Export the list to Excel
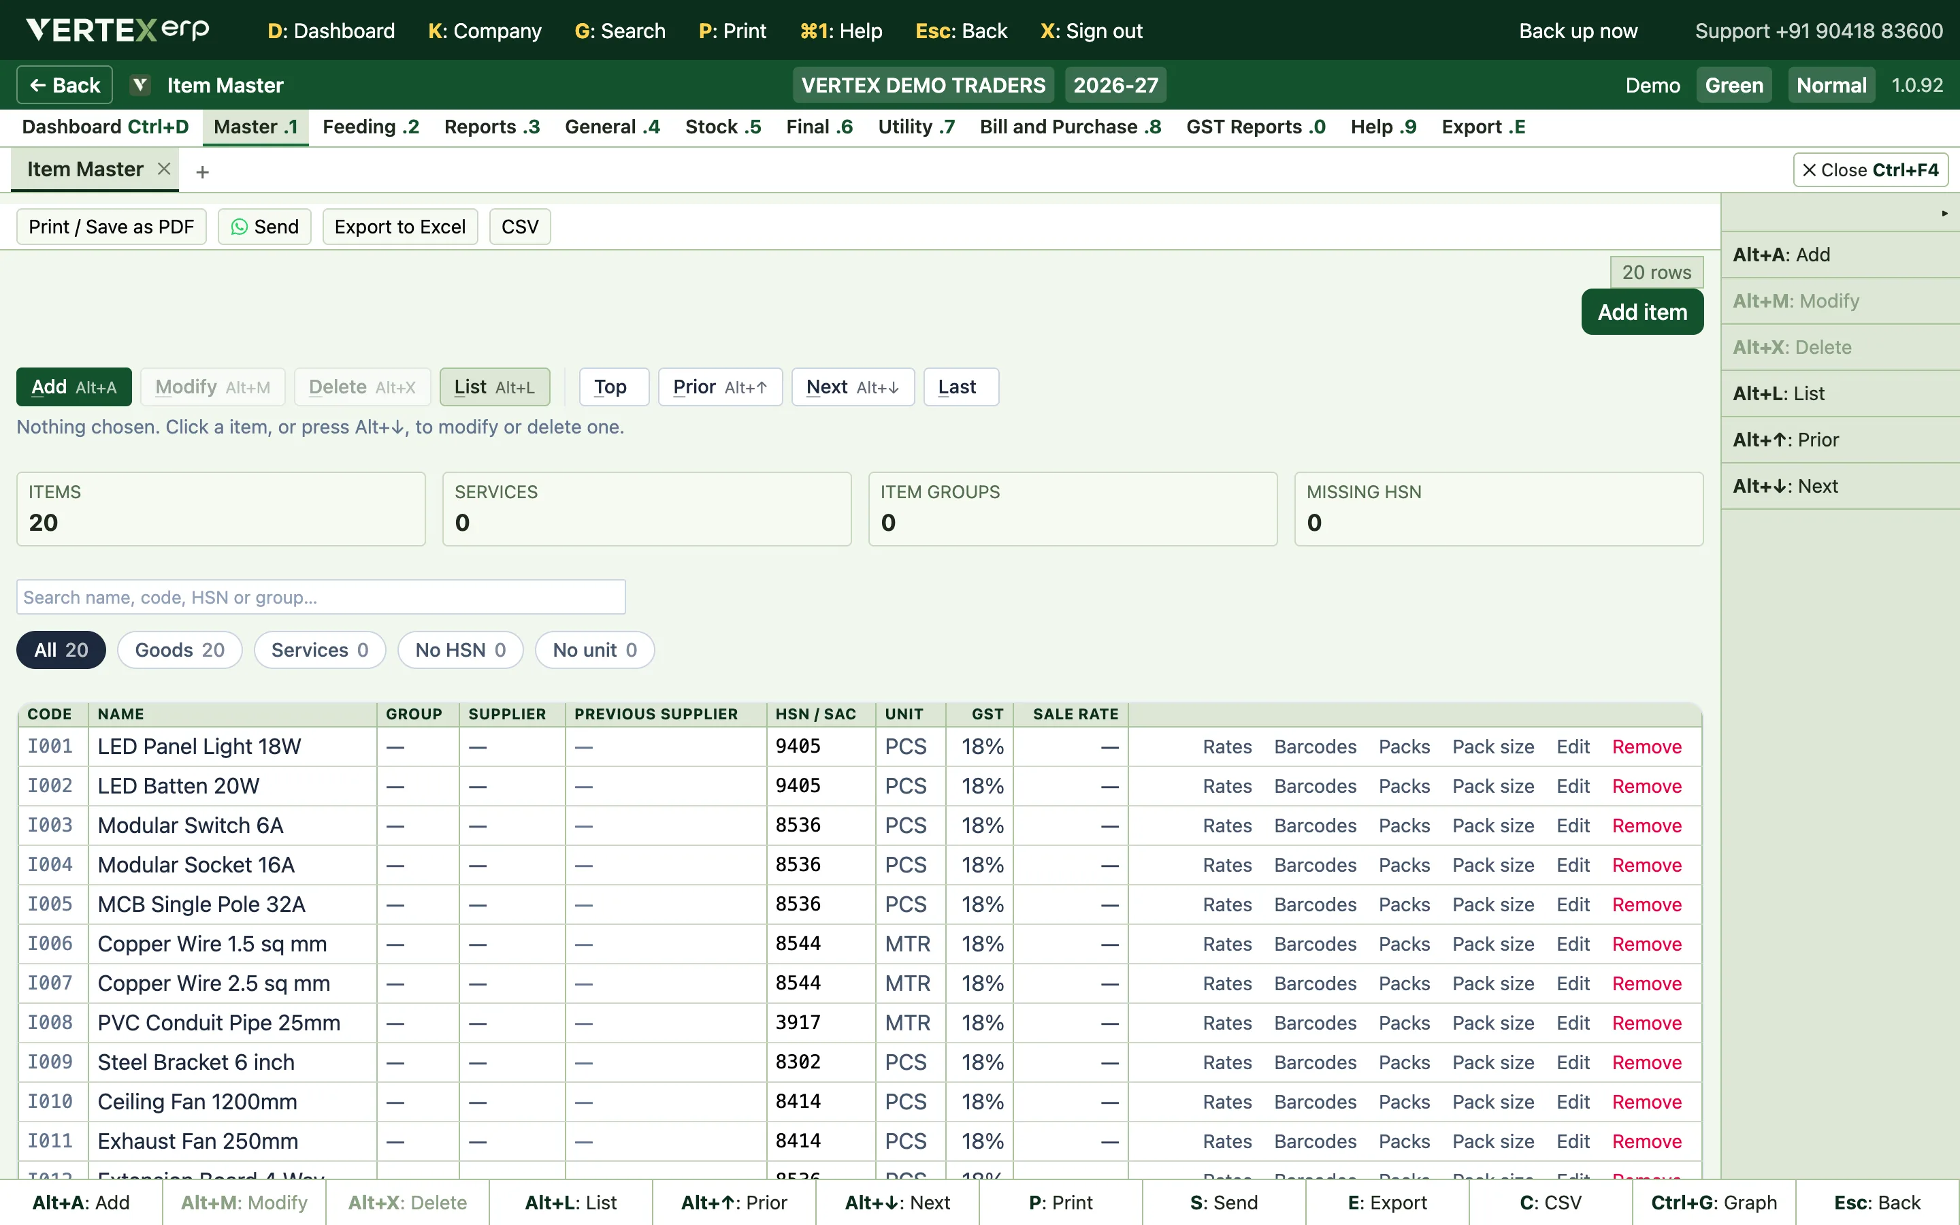Image resolution: width=1960 pixels, height=1225 pixels. point(399,227)
